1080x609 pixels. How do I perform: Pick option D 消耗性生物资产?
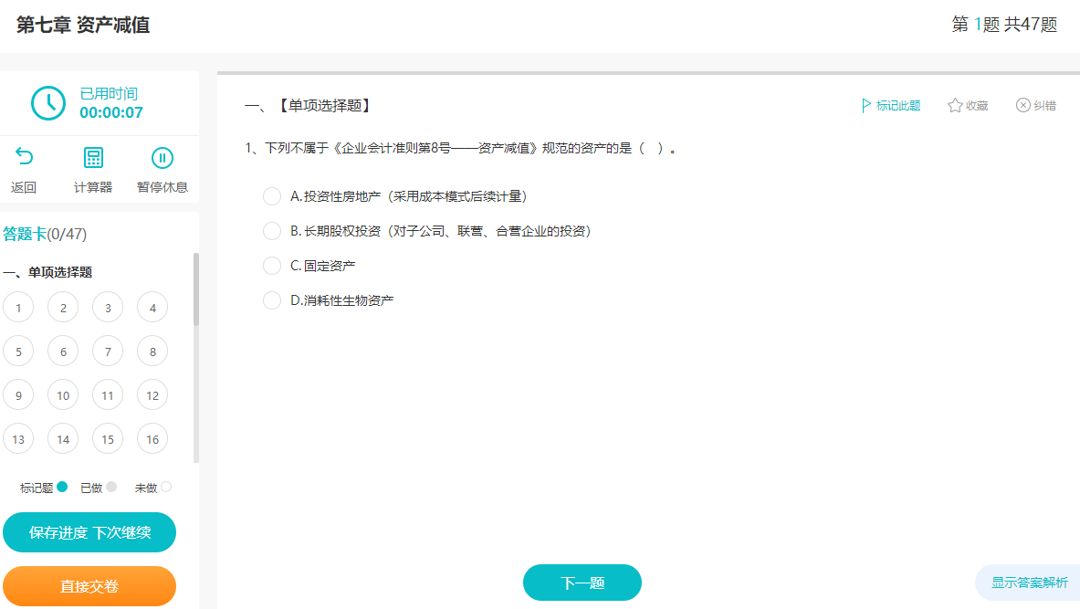click(x=272, y=299)
